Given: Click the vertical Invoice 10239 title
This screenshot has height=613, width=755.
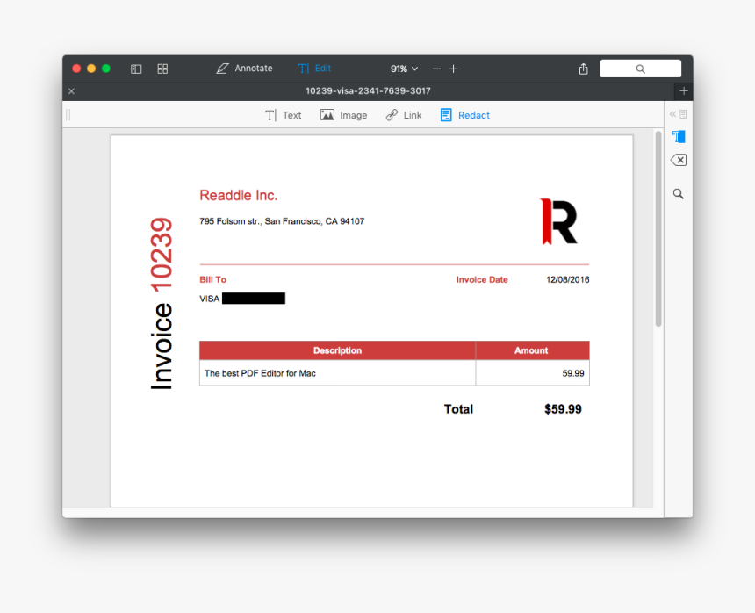Looking at the screenshot, I should (162, 303).
